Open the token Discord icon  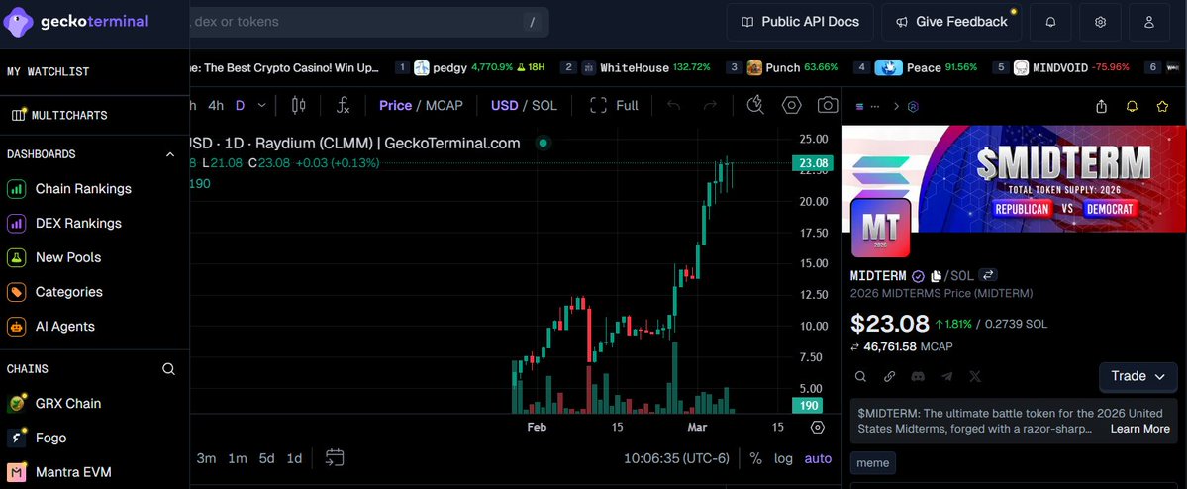pyautogui.click(x=919, y=376)
